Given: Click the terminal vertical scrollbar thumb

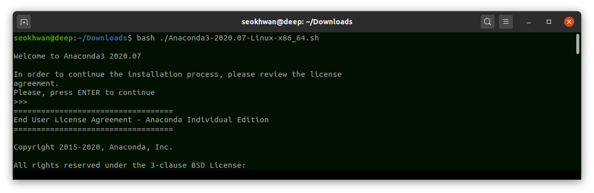Looking at the screenshot, I should click(578, 44).
